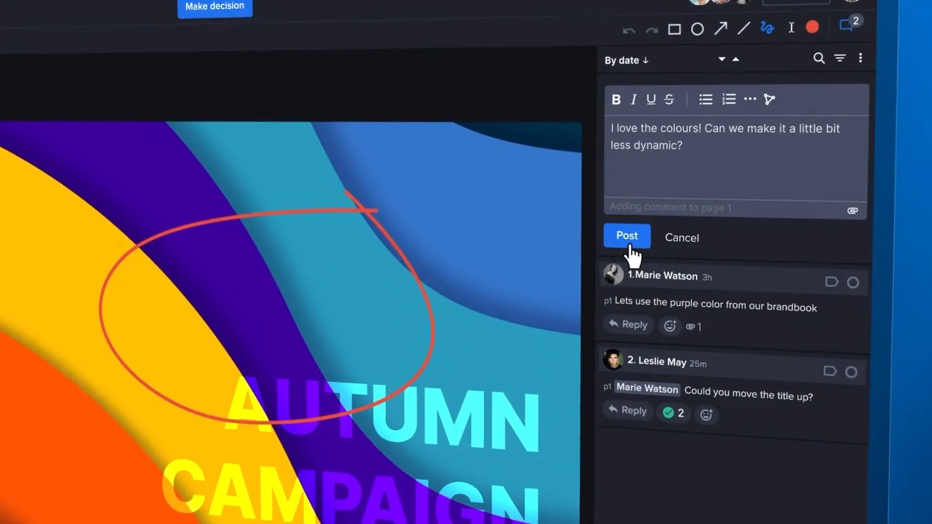Toggle the comments panel icon
This screenshot has width=932, height=524.
[x=846, y=25]
